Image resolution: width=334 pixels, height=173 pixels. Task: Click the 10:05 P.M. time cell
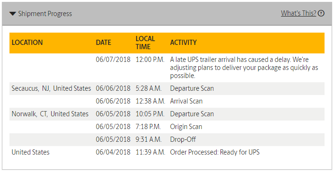[150, 114]
